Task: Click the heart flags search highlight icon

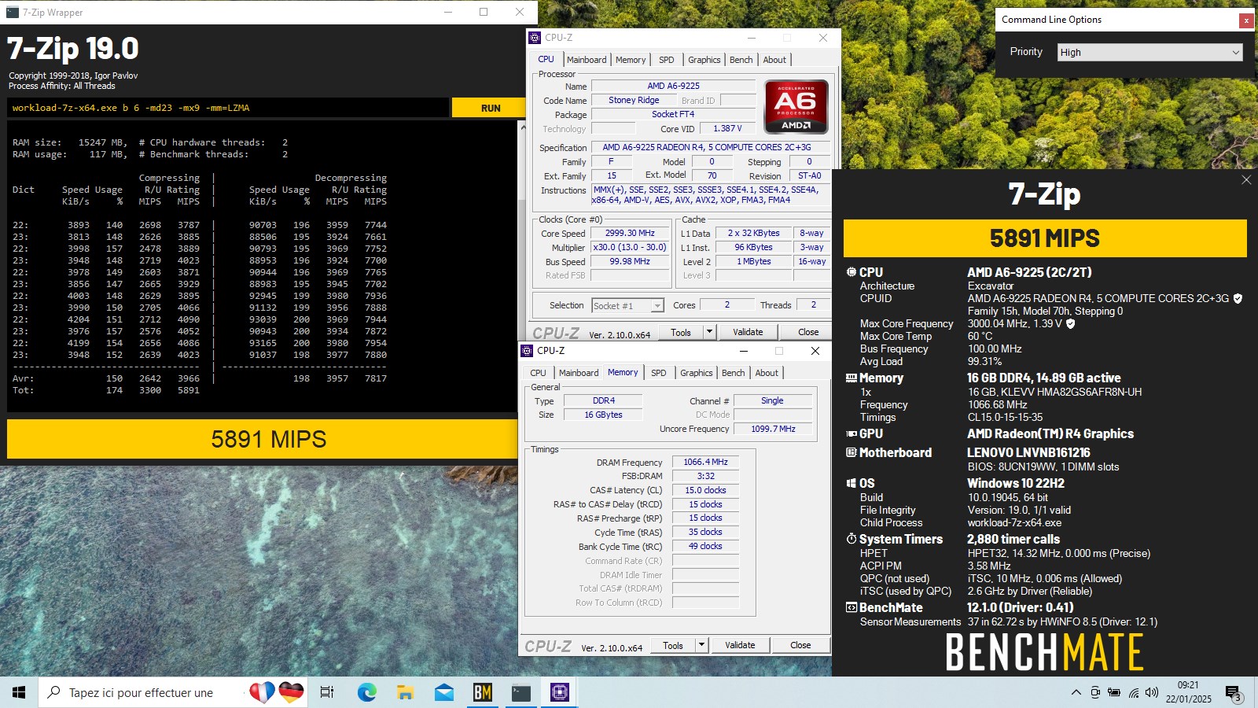Action: [277, 692]
